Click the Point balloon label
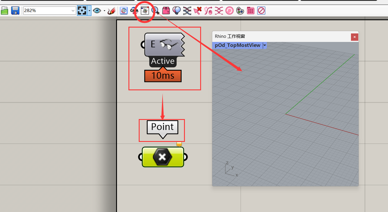Screen dimensions: 388x212 click(x=163, y=127)
